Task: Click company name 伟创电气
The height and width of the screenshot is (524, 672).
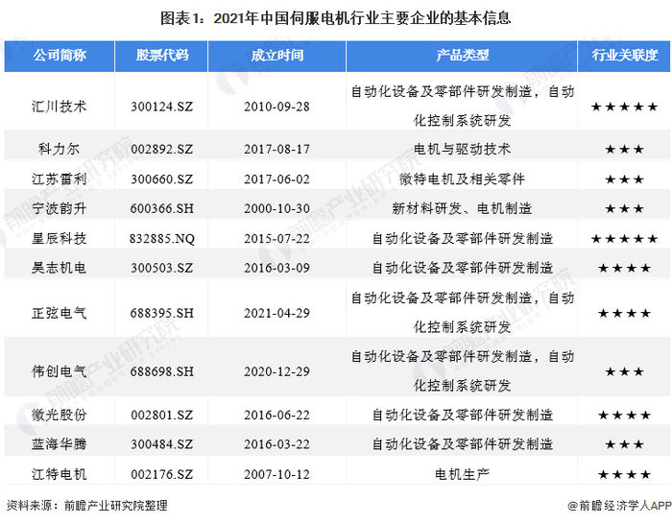Action: pyautogui.click(x=60, y=371)
